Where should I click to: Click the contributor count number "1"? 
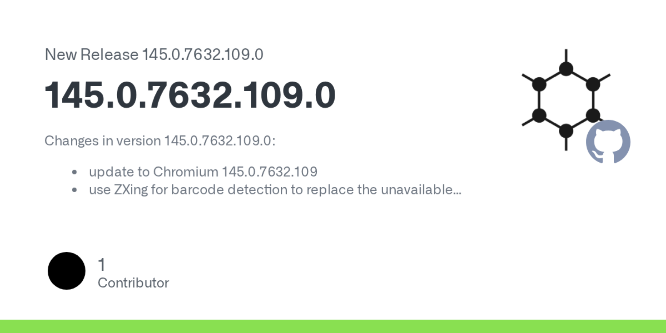[102, 265]
